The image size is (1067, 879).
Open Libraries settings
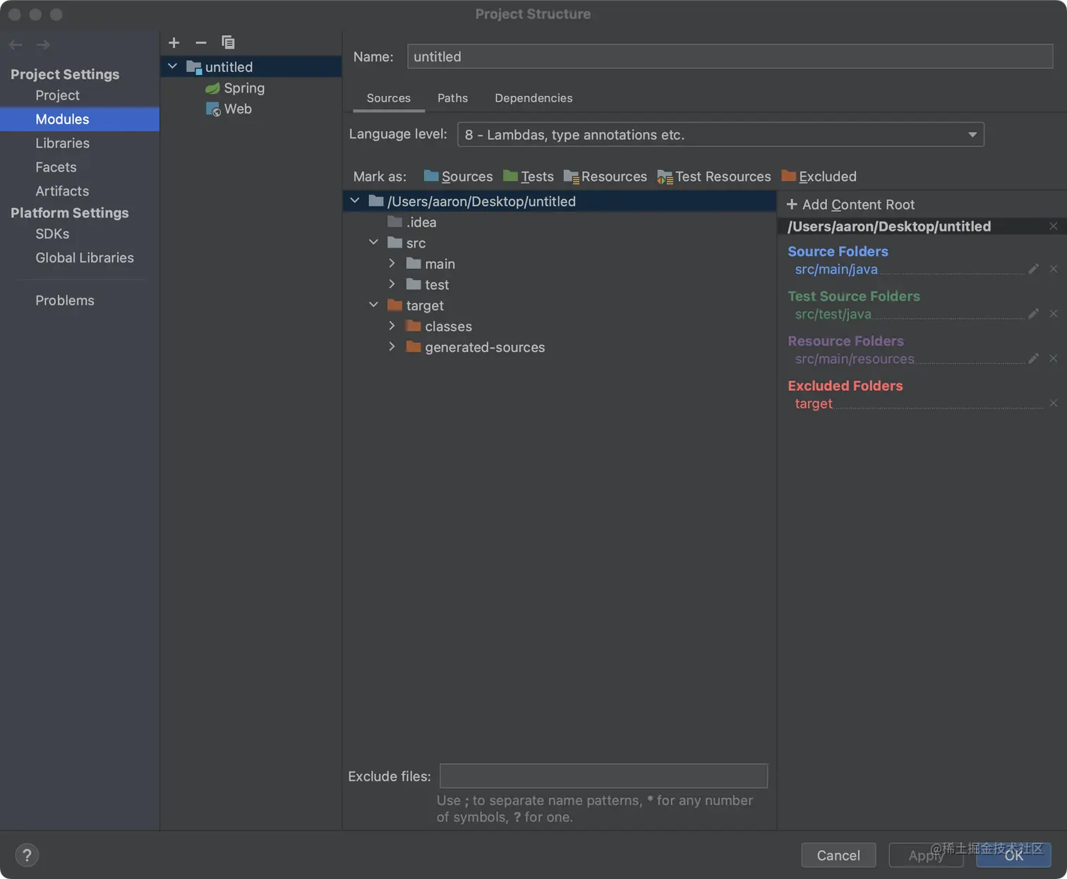[x=62, y=143]
